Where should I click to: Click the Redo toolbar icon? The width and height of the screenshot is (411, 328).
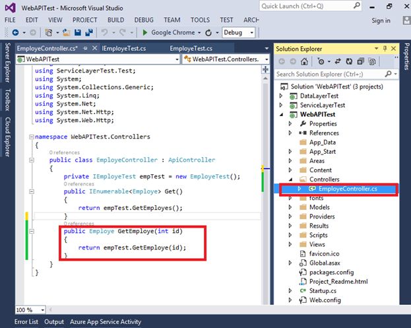click(x=123, y=32)
